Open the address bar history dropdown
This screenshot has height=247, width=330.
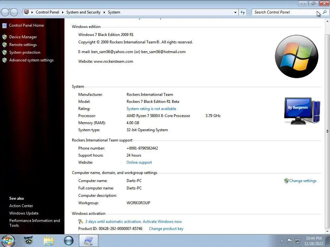[235, 13]
